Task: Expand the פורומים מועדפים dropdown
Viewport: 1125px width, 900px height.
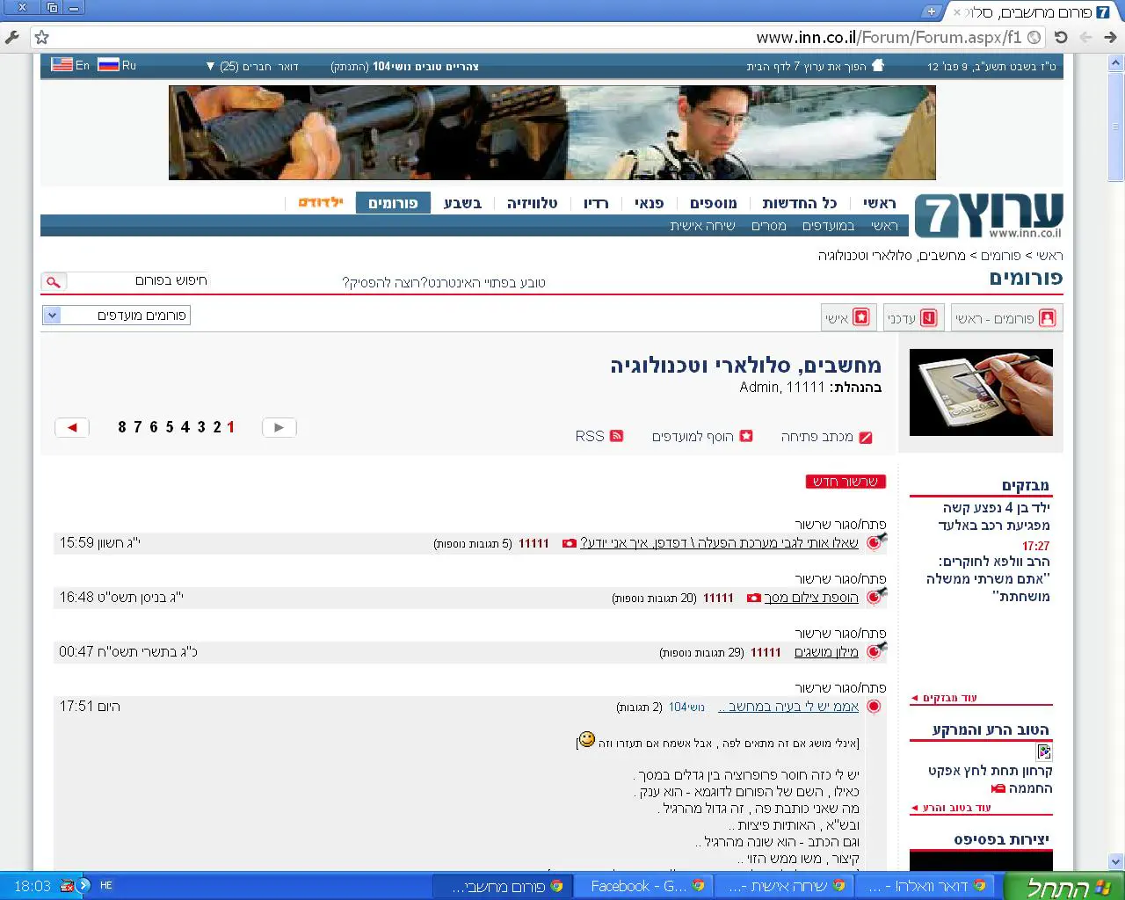Action: 52,316
